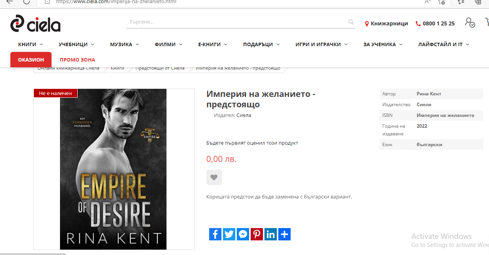This screenshot has height=255, width=489.
Task: Open the МУЗИКА menu
Action: (x=125, y=45)
